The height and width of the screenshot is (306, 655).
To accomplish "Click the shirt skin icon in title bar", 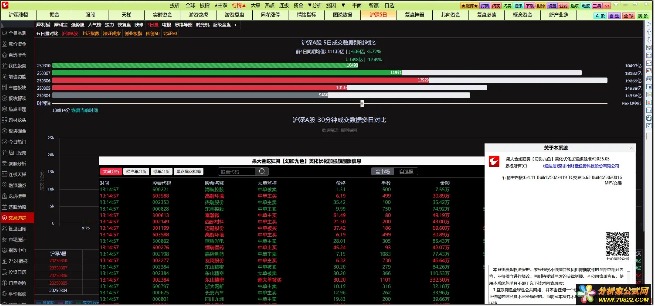I will click(x=616, y=5).
